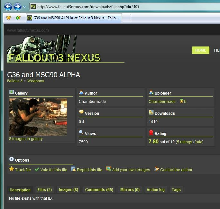Switch to the Files (2) tab
The image size is (220, 209).
[45, 189]
